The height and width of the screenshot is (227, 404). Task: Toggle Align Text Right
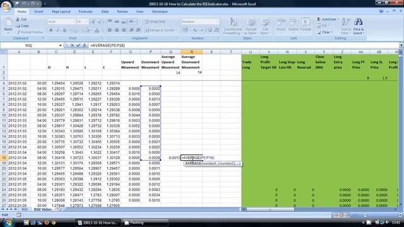124,30
